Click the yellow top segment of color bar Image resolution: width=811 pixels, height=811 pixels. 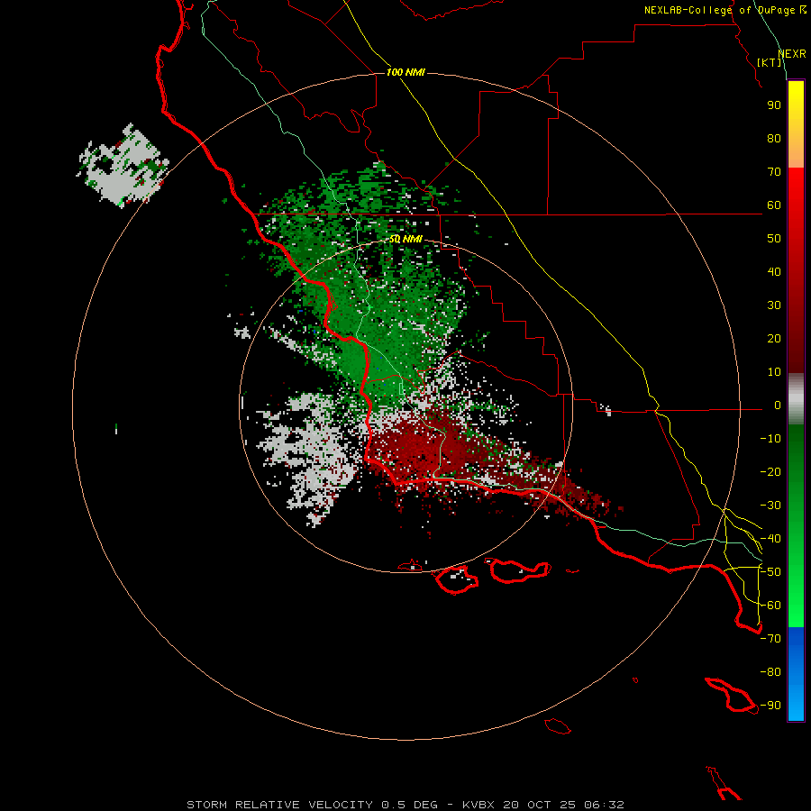coord(796,124)
